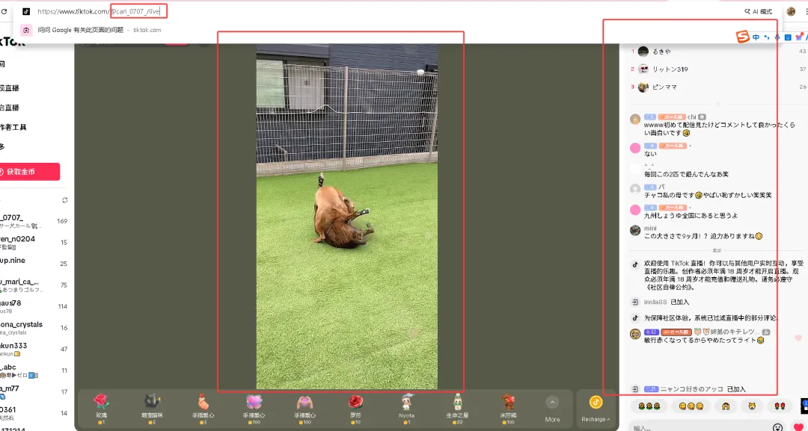Send the 萌宠猫咪 cat gift
This screenshot has height=431, width=808.
point(153,409)
